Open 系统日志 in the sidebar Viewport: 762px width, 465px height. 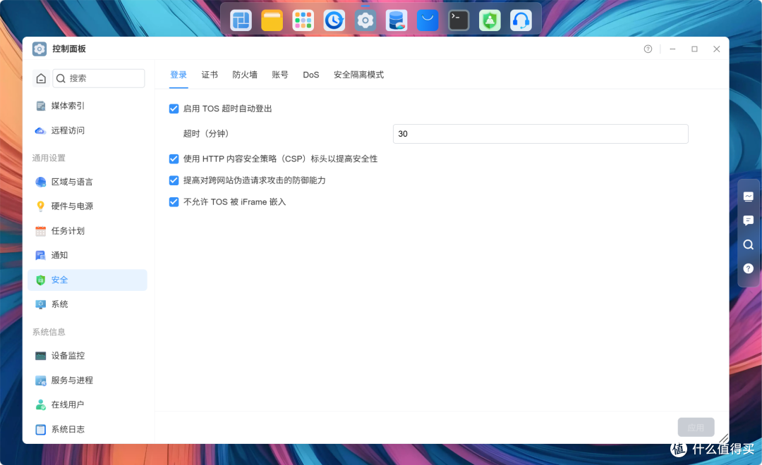coord(87,430)
